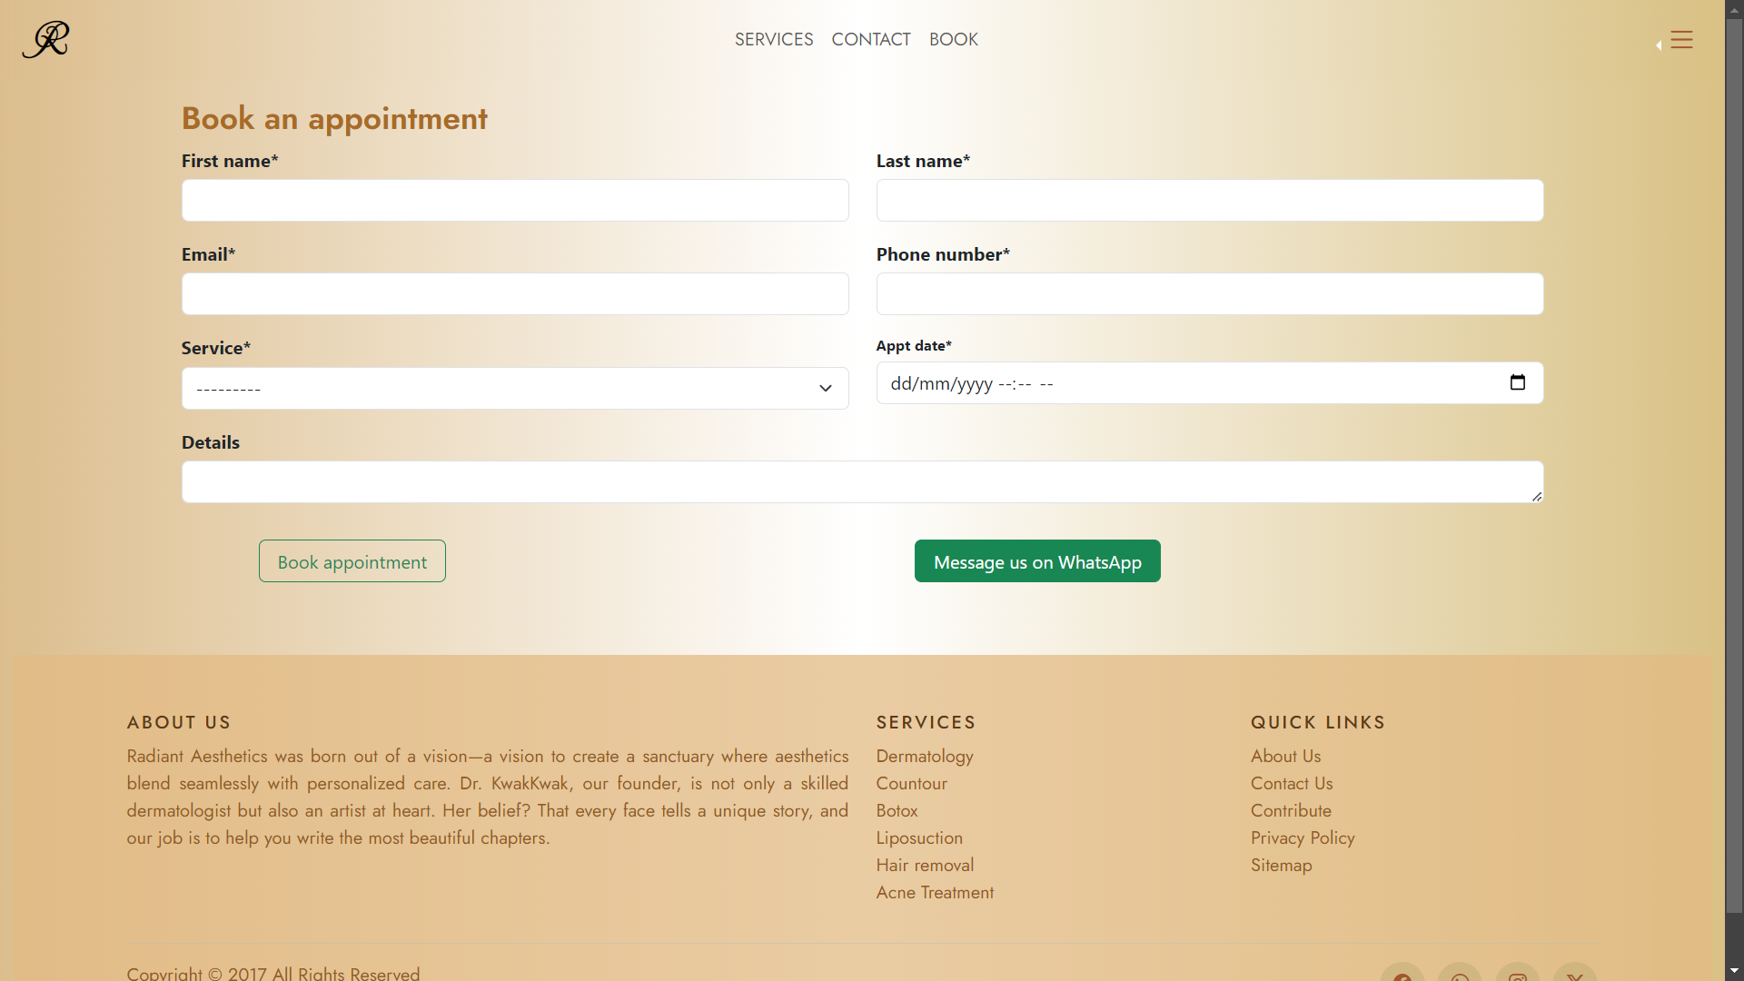Click the Sitemap link
Image resolution: width=1744 pixels, height=981 pixels.
click(1281, 865)
